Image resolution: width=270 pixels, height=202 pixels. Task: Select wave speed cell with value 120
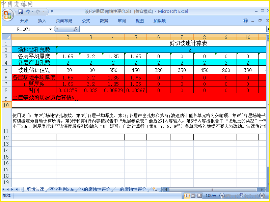click(x=68, y=70)
